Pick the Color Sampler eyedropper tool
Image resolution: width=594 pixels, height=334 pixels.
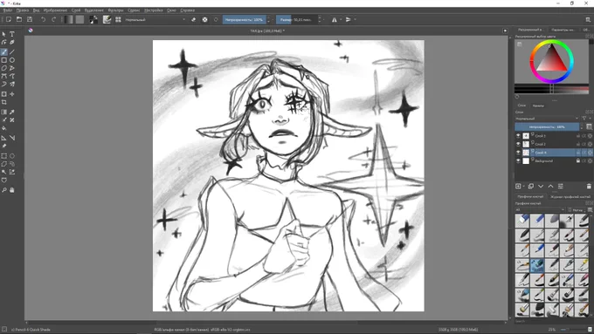coord(12,112)
